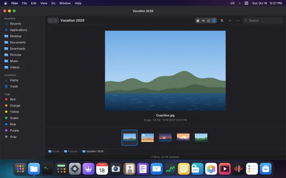
Task: Go back with the left chevron
Action: [x=50, y=21]
